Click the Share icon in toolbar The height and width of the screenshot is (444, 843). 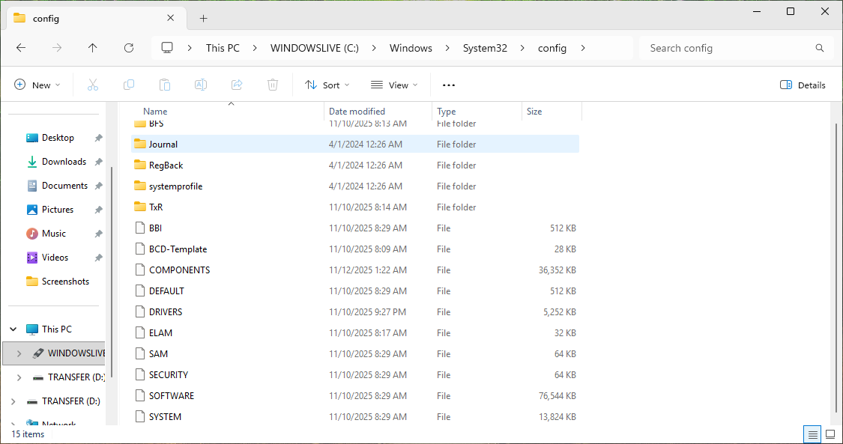[x=237, y=85]
